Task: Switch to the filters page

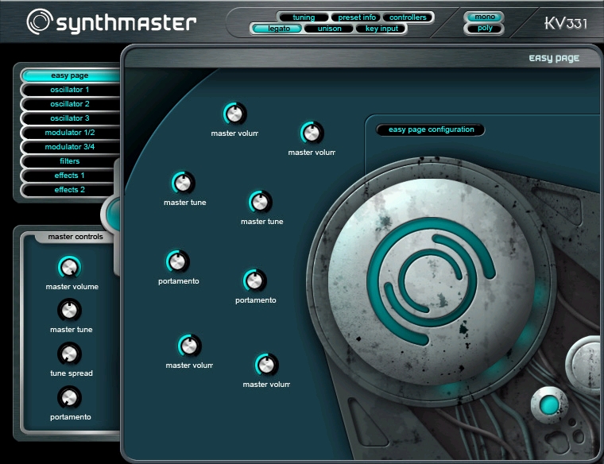Action: point(69,161)
